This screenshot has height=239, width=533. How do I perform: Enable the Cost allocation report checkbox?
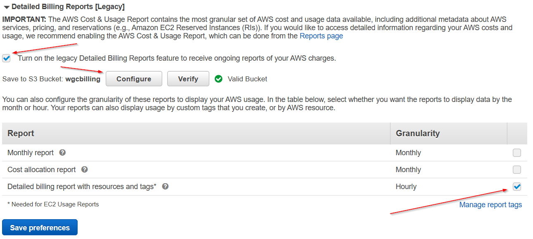click(x=516, y=170)
